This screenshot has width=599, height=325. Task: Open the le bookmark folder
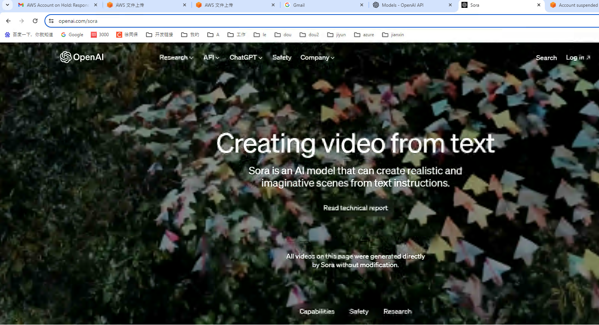pos(260,35)
